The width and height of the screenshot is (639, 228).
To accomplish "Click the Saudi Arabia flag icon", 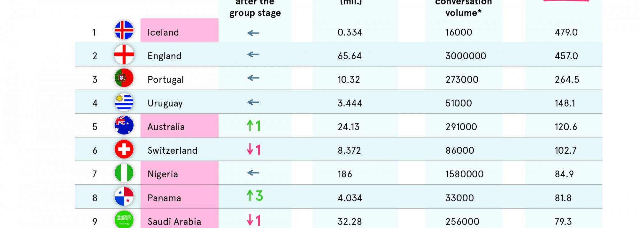I will [x=124, y=219].
